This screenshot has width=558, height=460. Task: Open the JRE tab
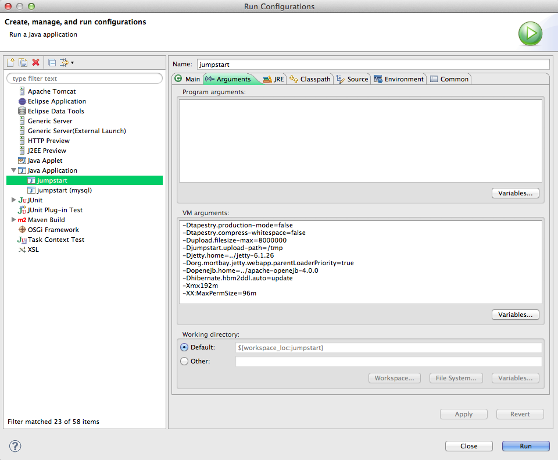tap(274, 79)
